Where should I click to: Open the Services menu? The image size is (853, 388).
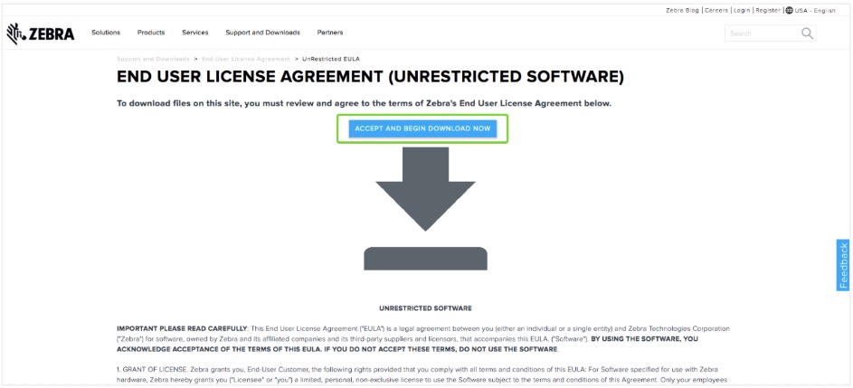[x=195, y=33]
